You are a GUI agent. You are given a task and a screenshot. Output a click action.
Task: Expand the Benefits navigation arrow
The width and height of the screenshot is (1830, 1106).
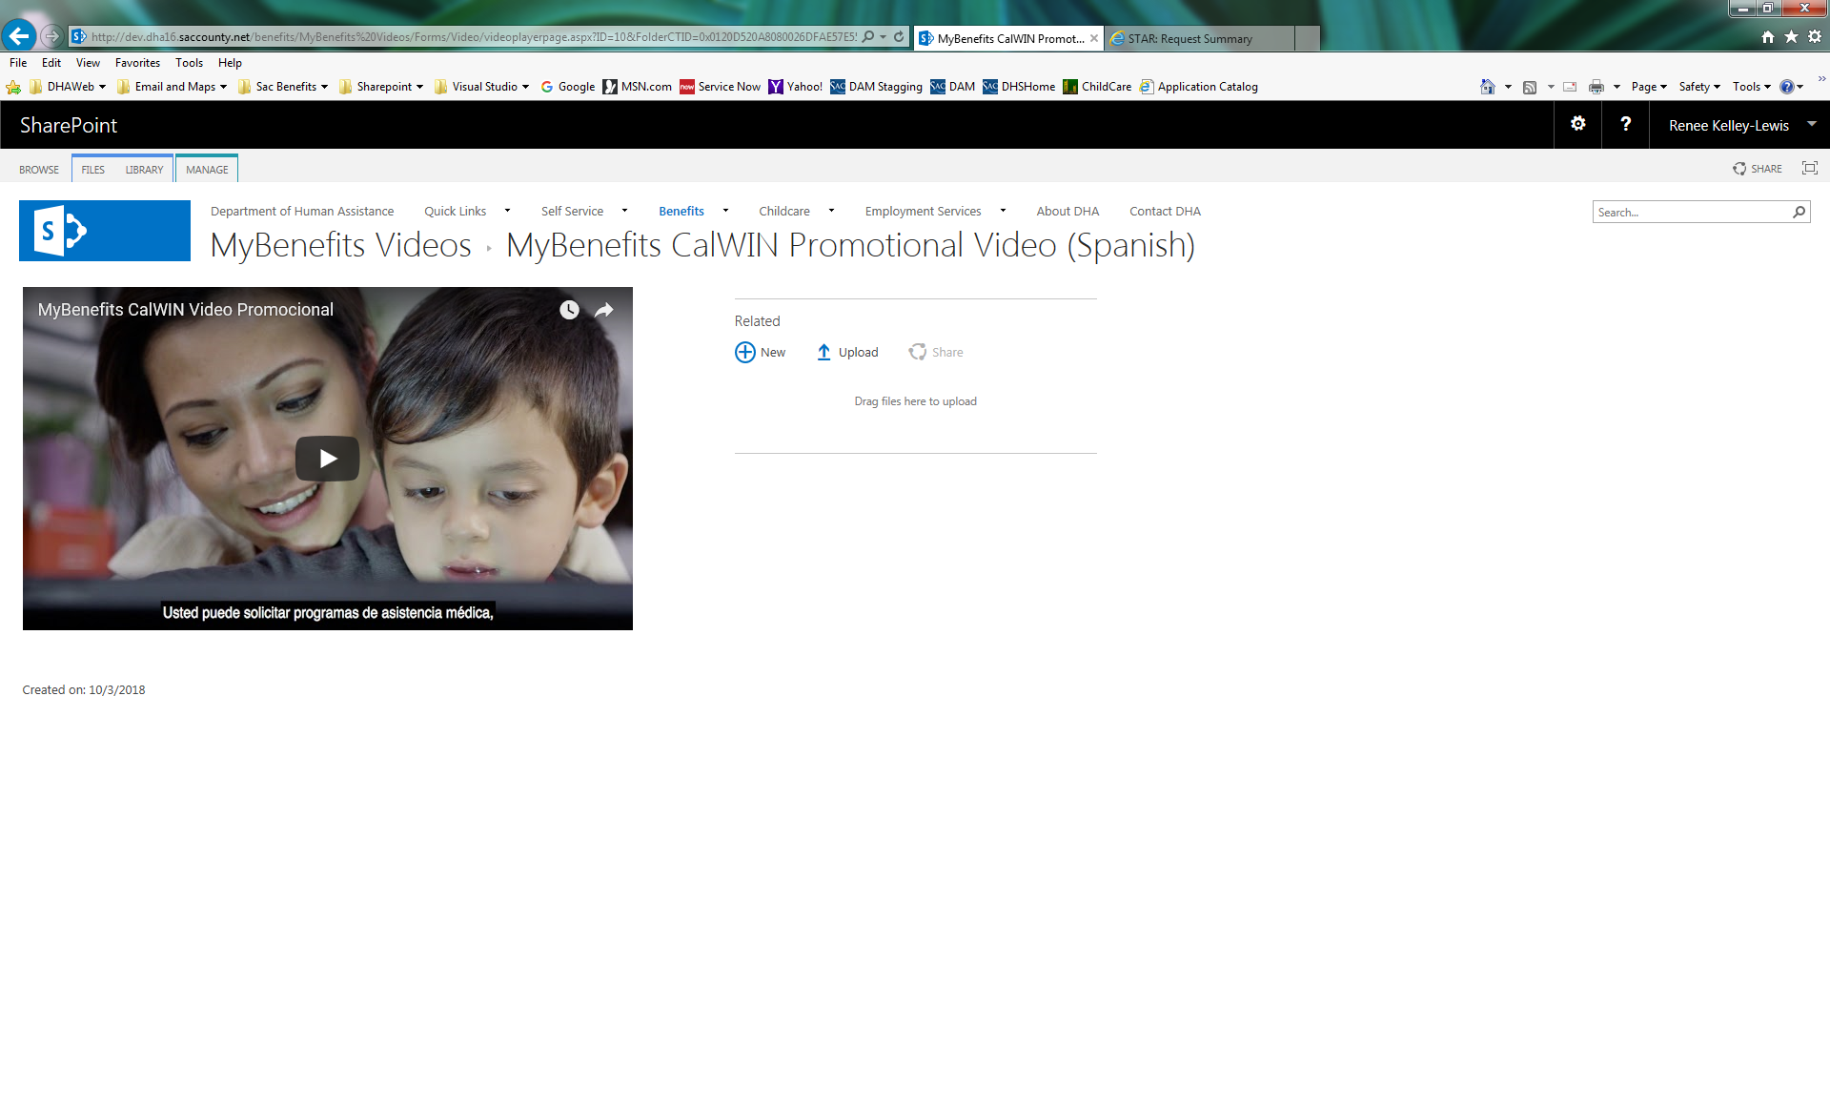coord(725,211)
